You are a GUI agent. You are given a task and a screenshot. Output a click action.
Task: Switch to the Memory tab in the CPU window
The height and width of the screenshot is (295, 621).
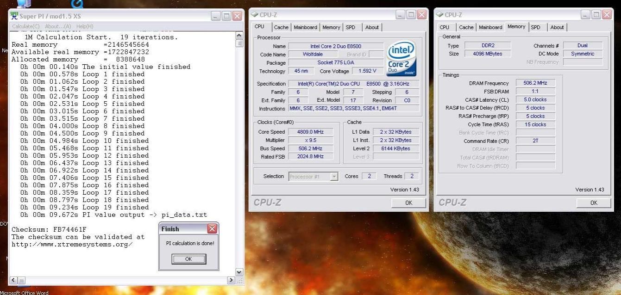click(331, 27)
